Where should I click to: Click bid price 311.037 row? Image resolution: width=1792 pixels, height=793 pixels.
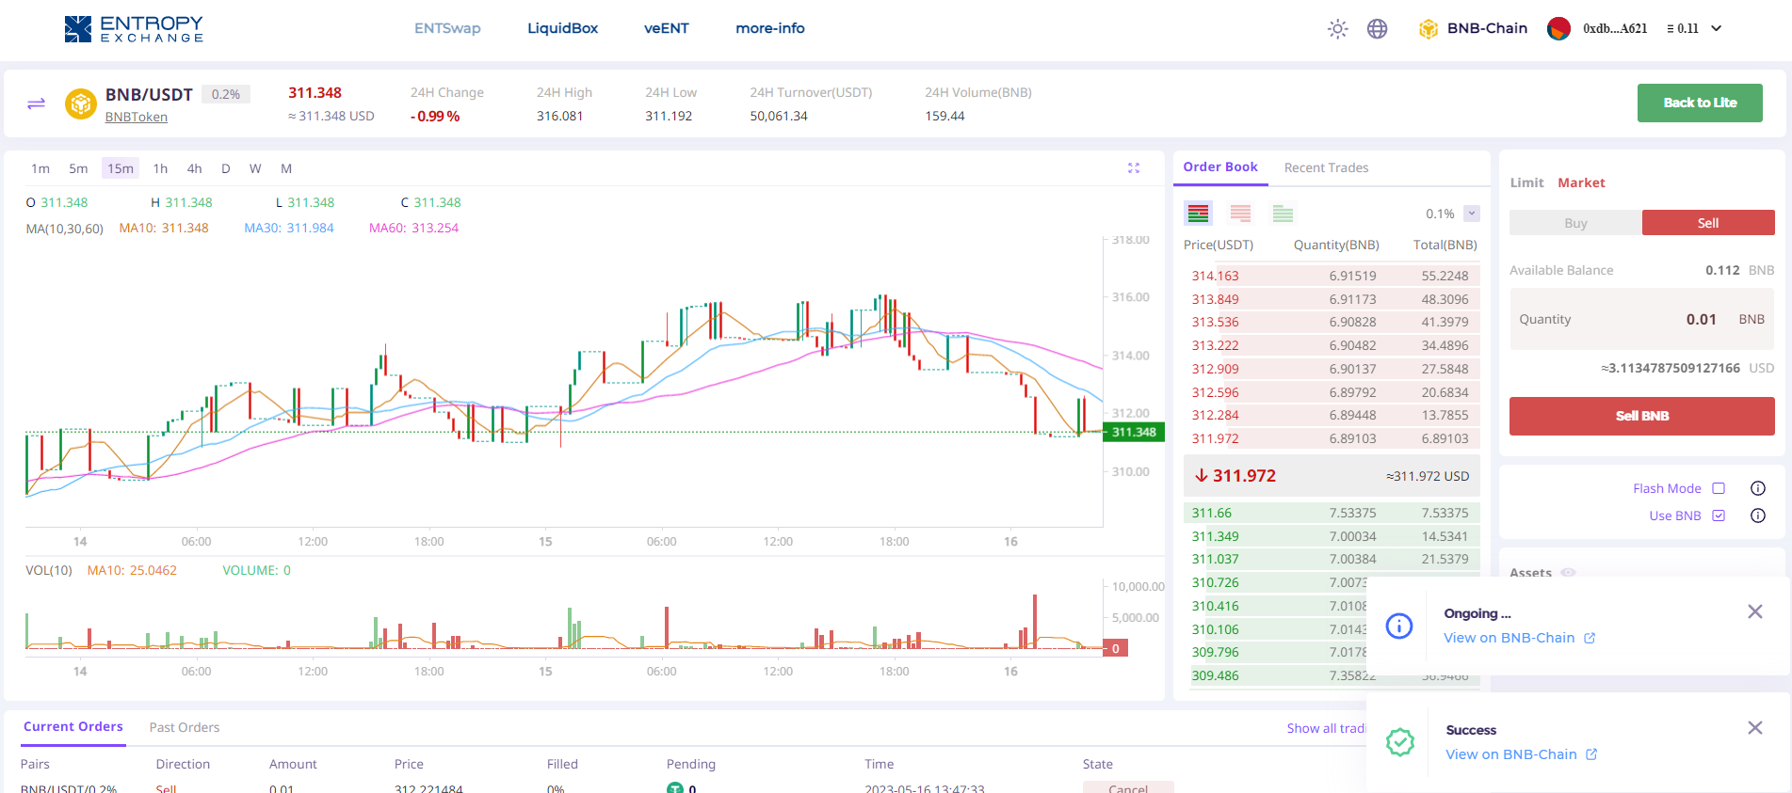(1332, 559)
